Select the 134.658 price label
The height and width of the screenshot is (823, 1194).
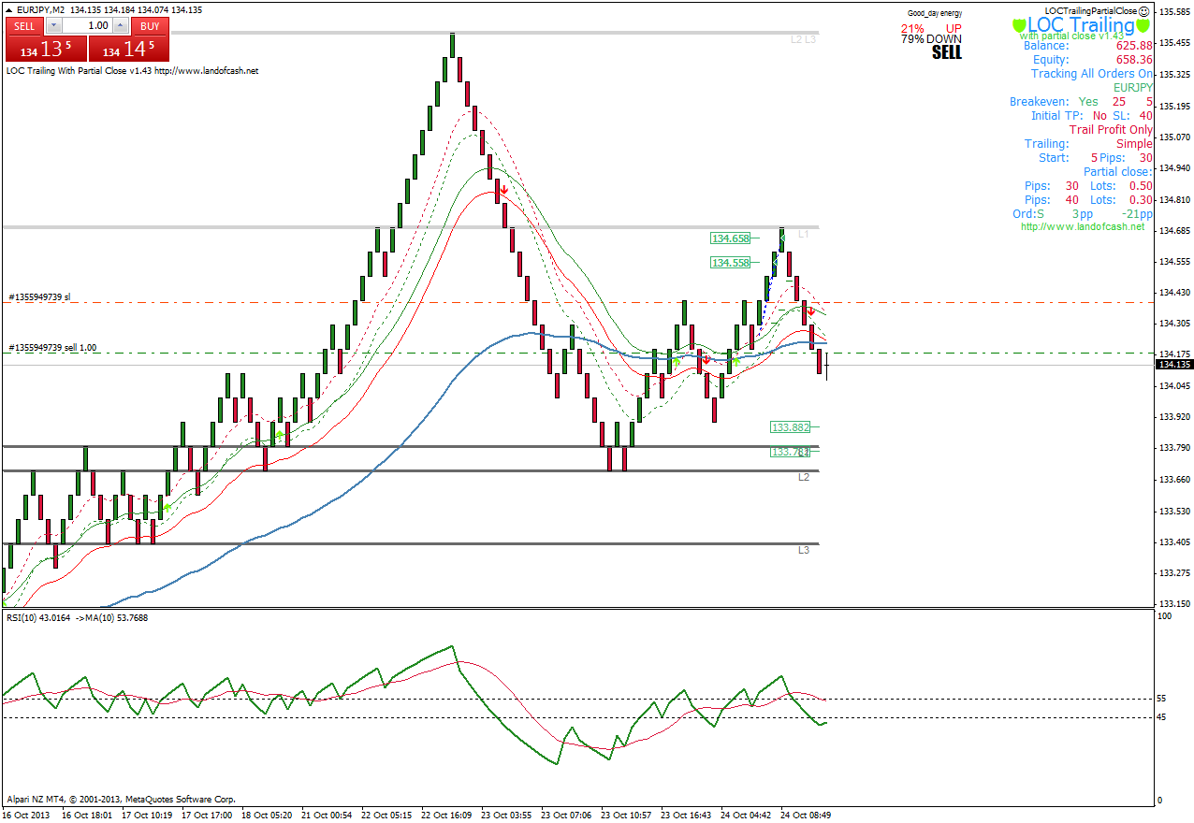coord(730,238)
